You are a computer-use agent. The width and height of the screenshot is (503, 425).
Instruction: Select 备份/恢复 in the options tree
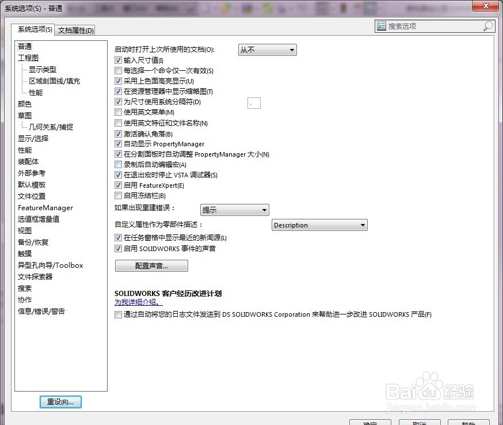(33, 242)
